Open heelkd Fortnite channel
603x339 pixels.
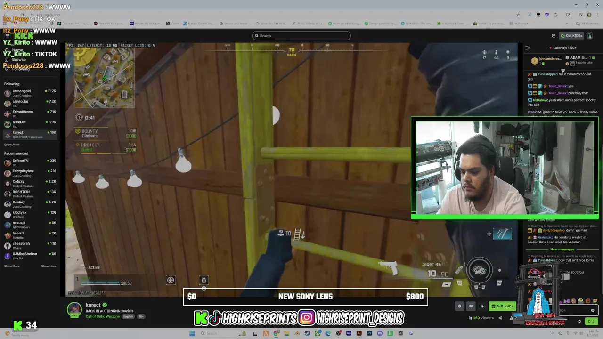point(30,235)
